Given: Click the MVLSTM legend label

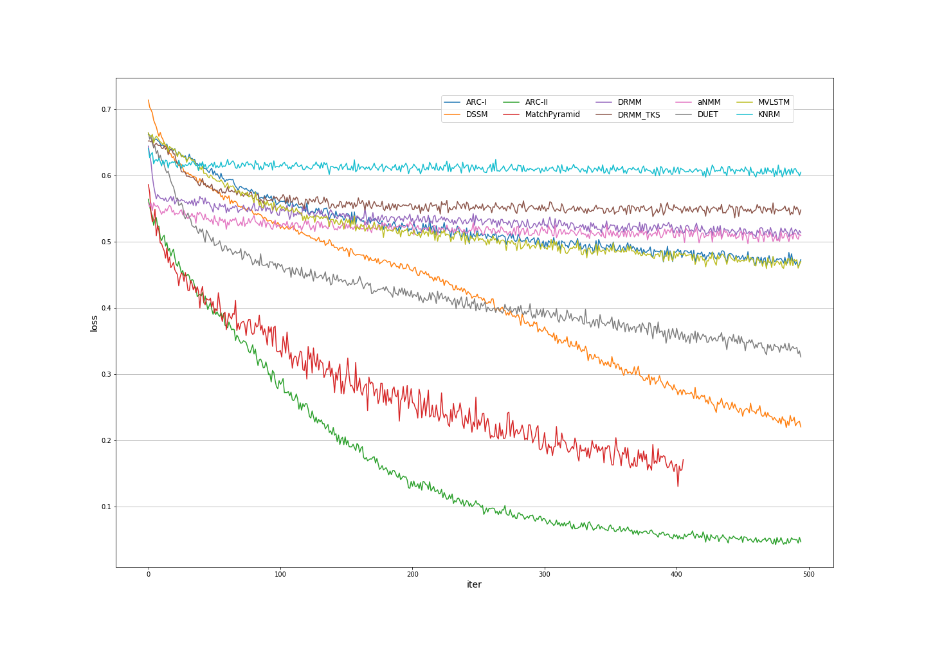Looking at the screenshot, I should coord(774,102).
